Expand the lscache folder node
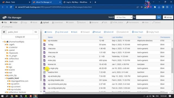This screenshot has width=174, height=98. [x=5, y=70]
